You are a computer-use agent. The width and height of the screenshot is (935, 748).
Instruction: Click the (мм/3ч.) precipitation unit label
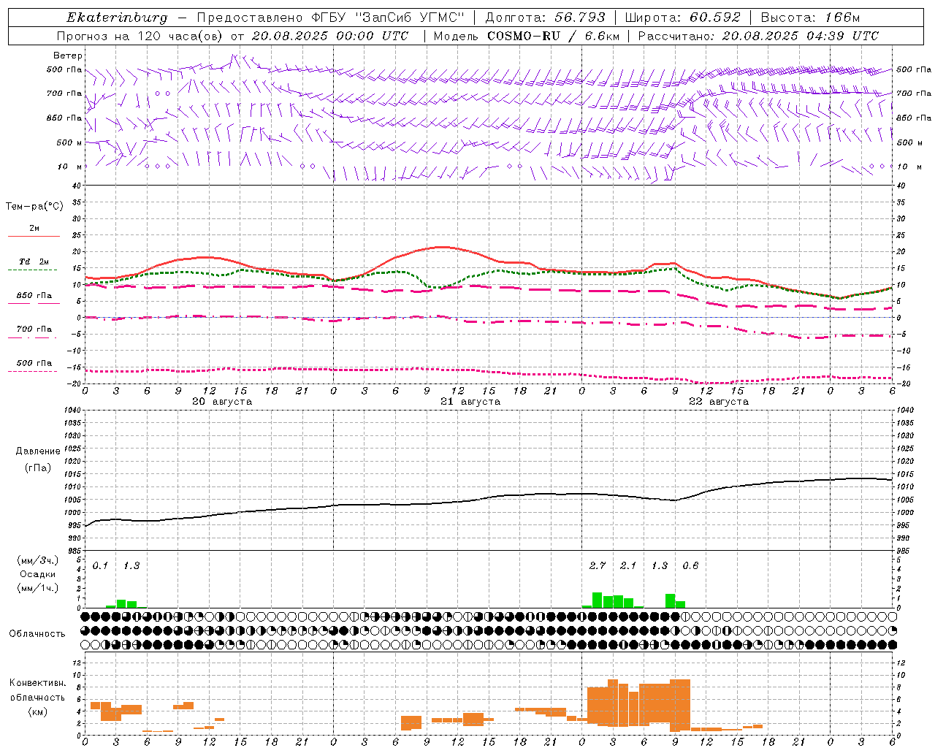click(38, 560)
